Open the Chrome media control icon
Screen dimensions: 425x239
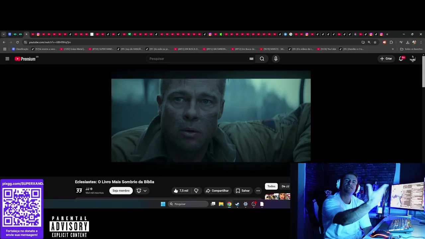point(401,42)
